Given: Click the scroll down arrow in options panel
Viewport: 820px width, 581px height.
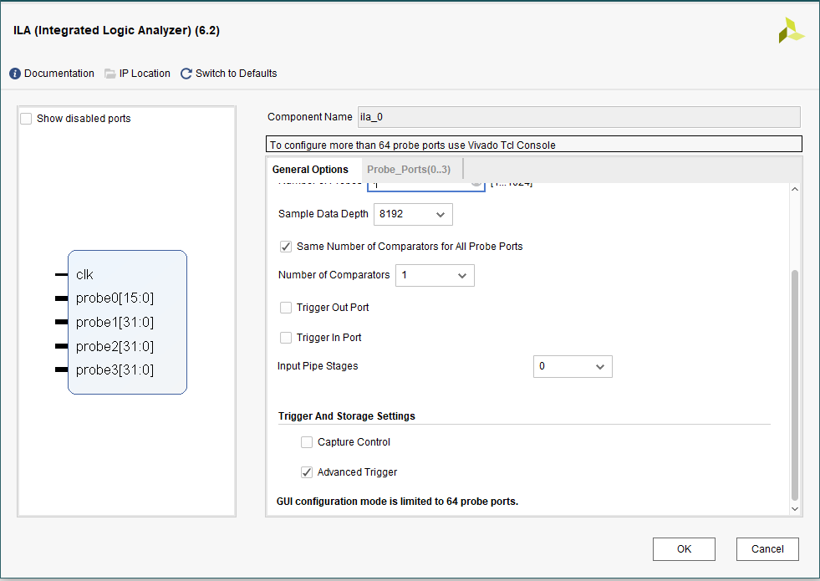Looking at the screenshot, I should [795, 509].
